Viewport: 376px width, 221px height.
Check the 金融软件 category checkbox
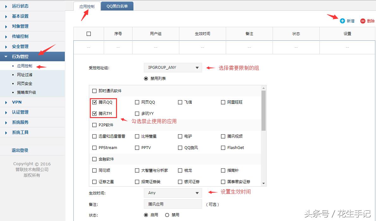[94, 159]
